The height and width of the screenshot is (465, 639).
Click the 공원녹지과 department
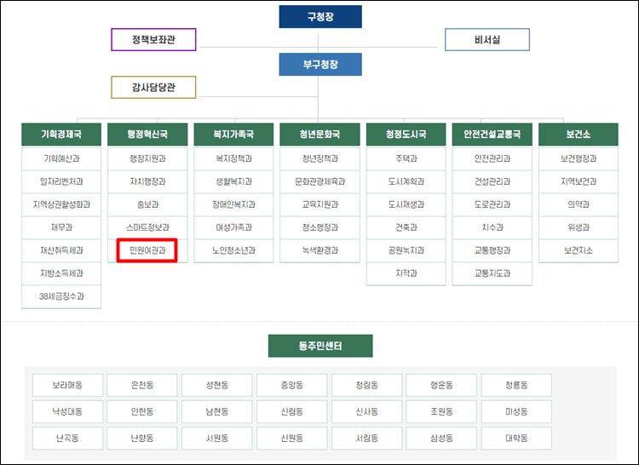(x=406, y=250)
